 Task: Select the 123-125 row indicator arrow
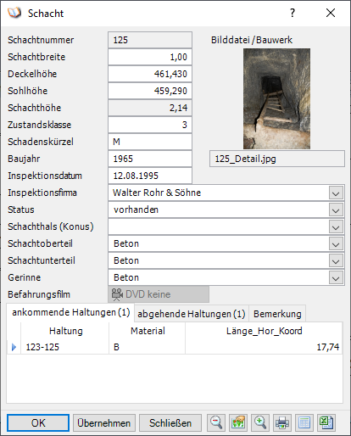point(14,347)
